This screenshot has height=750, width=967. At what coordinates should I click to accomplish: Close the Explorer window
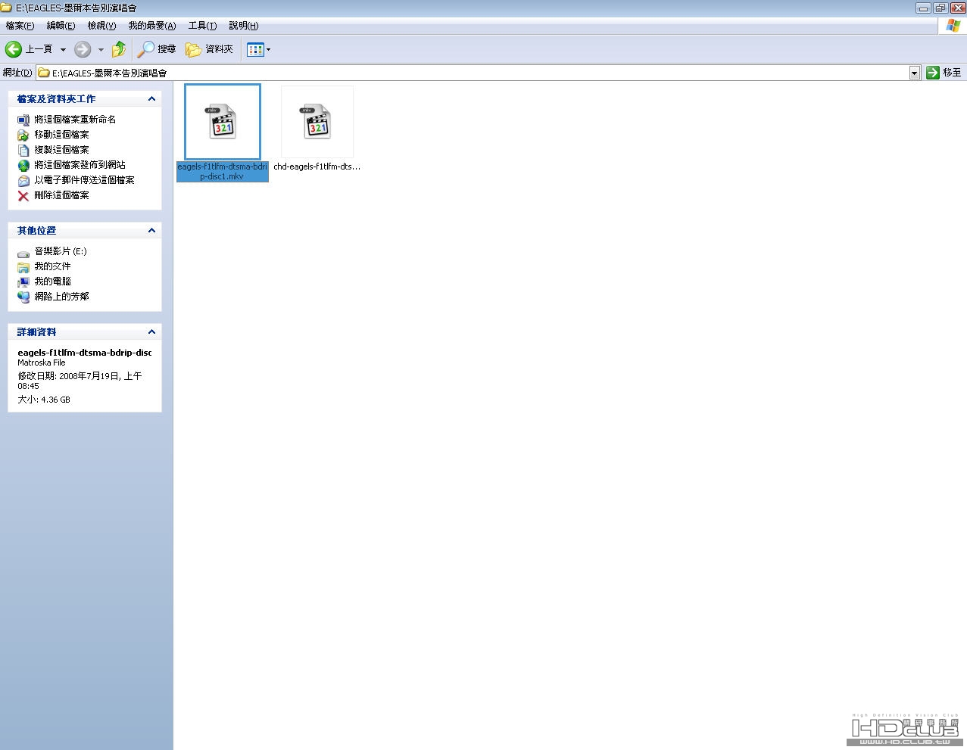[x=958, y=8]
